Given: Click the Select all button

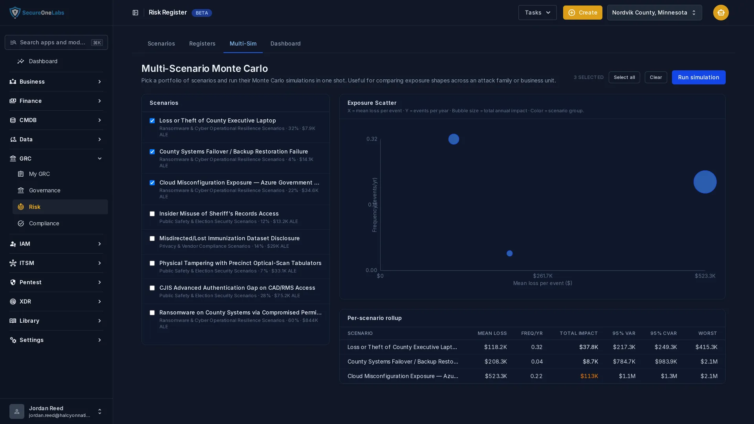Looking at the screenshot, I should 624,77.
